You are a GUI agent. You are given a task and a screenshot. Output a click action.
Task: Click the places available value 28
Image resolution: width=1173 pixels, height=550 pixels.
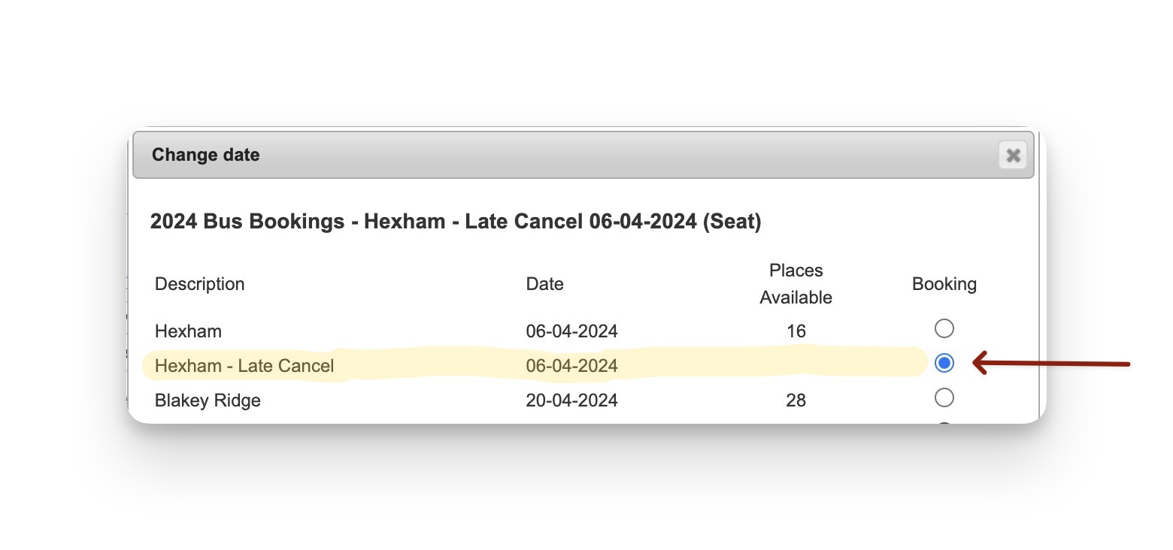[795, 400]
